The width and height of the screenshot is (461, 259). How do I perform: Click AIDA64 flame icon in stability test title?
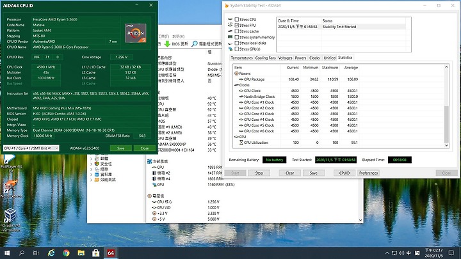click(x=227, y=5)
